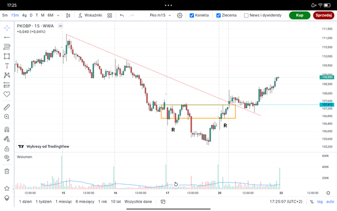Screen dimensions: 337x211
Task: Switch to the 5m interval
Action: [x=5, y=15]
